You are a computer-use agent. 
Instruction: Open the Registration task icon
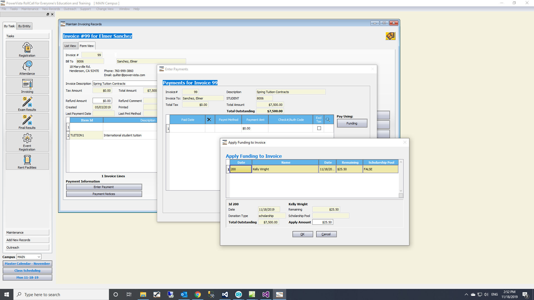[27, 49]
